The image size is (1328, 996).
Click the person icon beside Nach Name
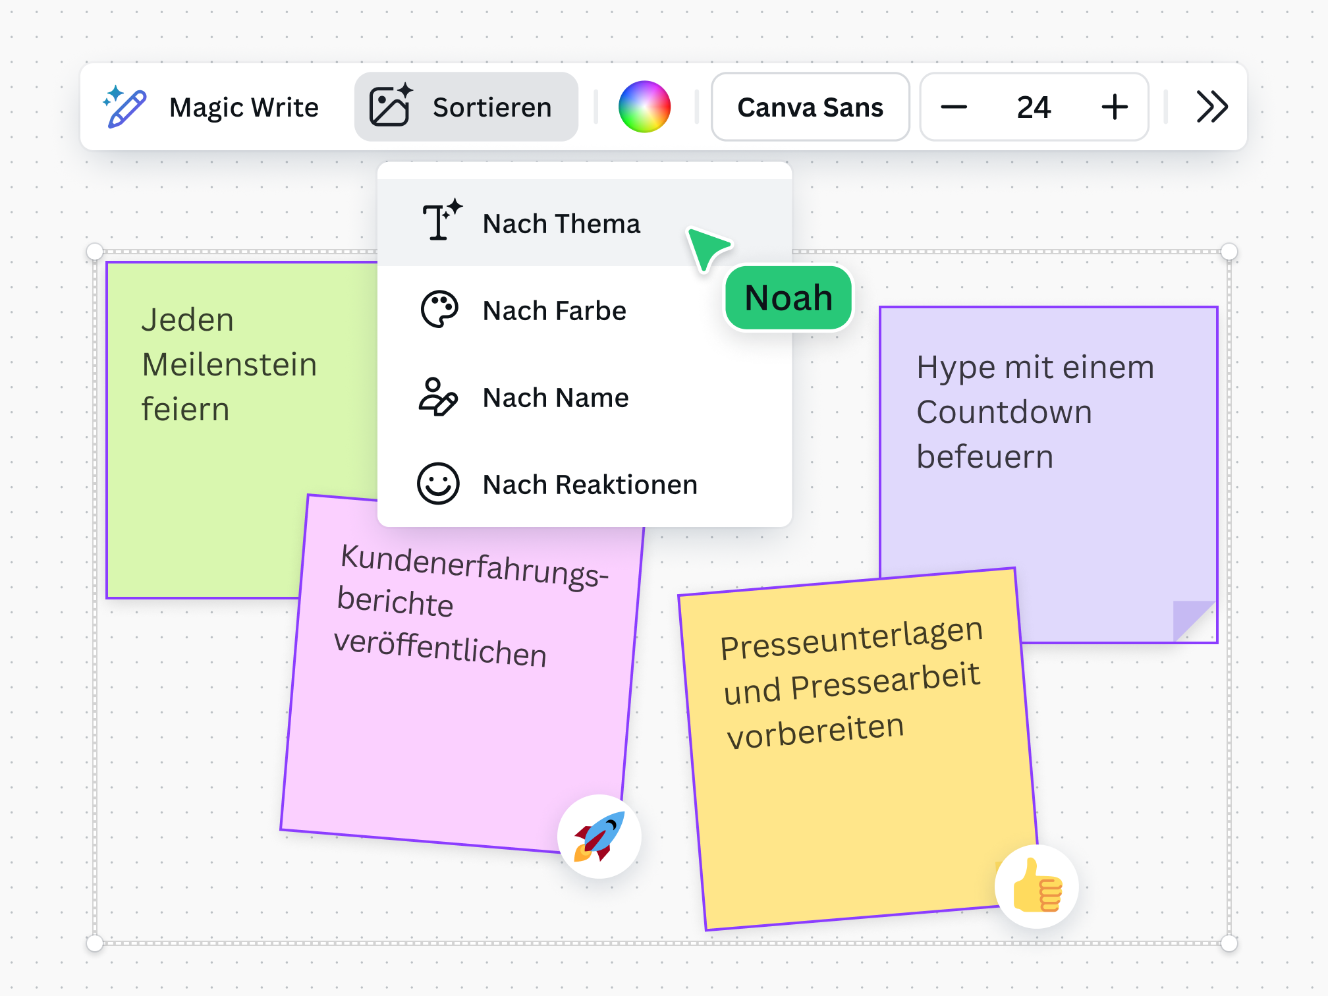[x=439, y=397]
